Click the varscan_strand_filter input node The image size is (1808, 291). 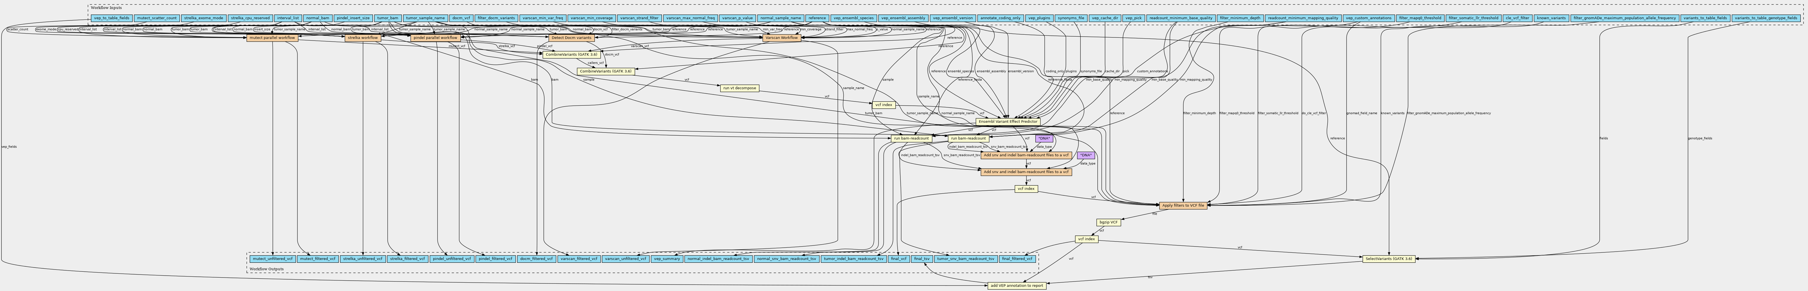point(639,18)
